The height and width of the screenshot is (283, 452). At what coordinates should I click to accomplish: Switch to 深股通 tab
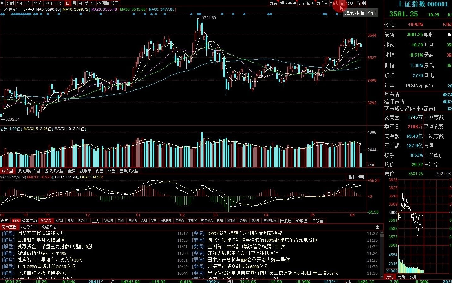pyautogui.click(x=317, y=221)
